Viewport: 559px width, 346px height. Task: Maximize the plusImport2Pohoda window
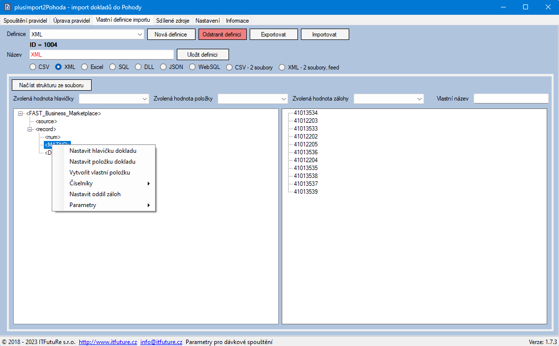click(526, 7)
